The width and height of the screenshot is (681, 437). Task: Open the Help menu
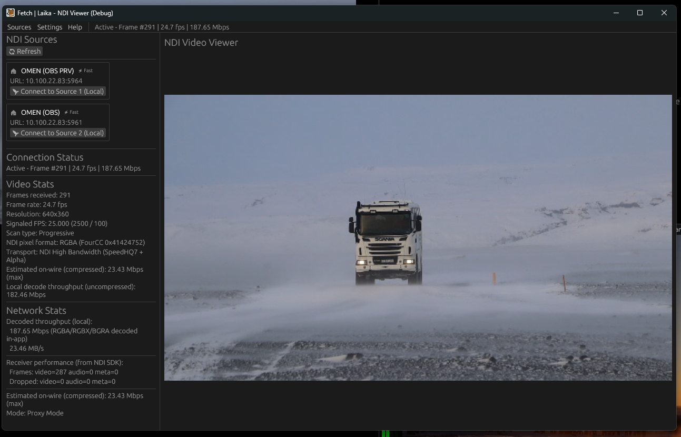(x=75, y=27)
